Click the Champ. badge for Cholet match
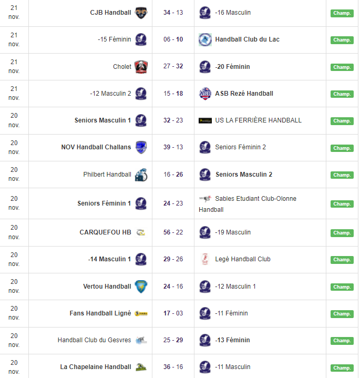 click(x=342, y=67)
